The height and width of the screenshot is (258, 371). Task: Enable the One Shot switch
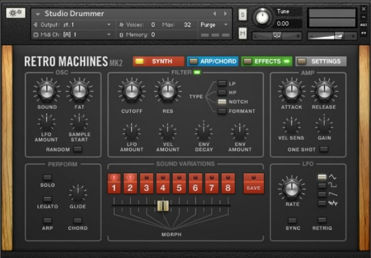point(324,149)
